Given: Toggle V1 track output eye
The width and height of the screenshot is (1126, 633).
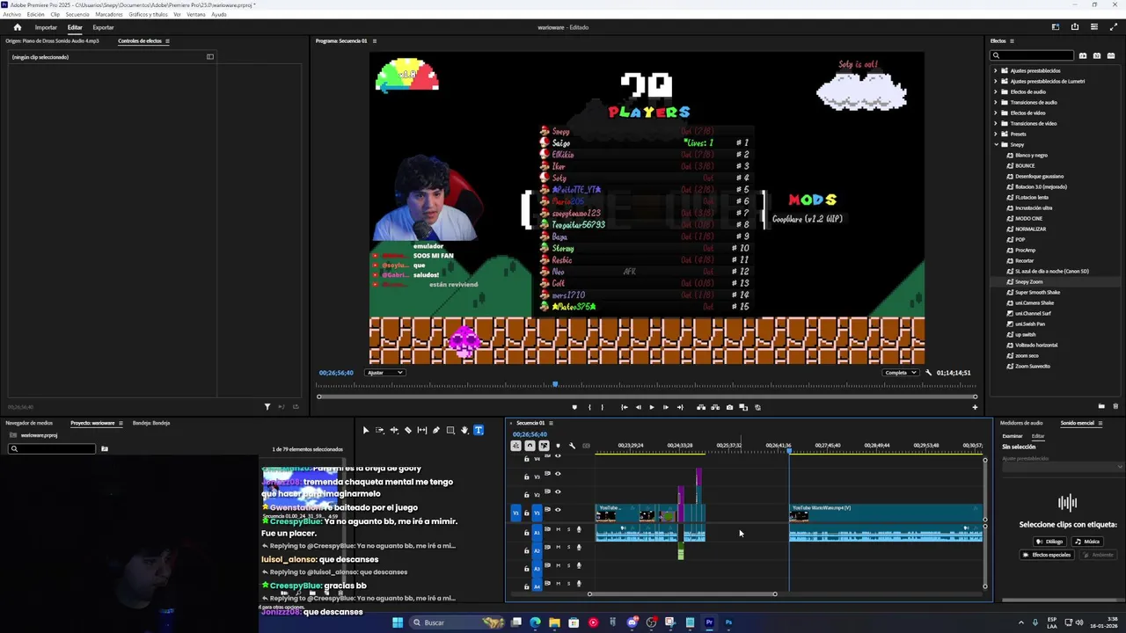Looking at the screenshot, I should [558, 510].
